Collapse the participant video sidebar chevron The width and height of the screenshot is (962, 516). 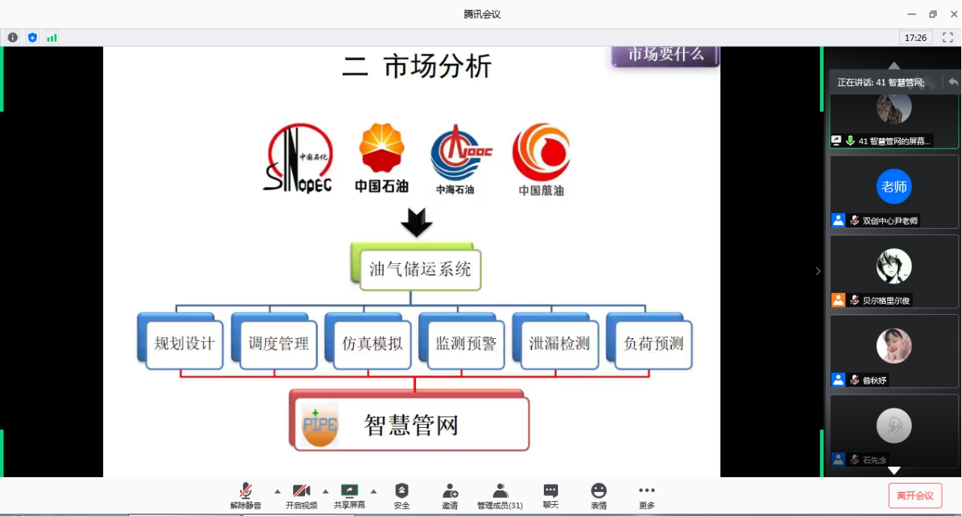point(818,271)
